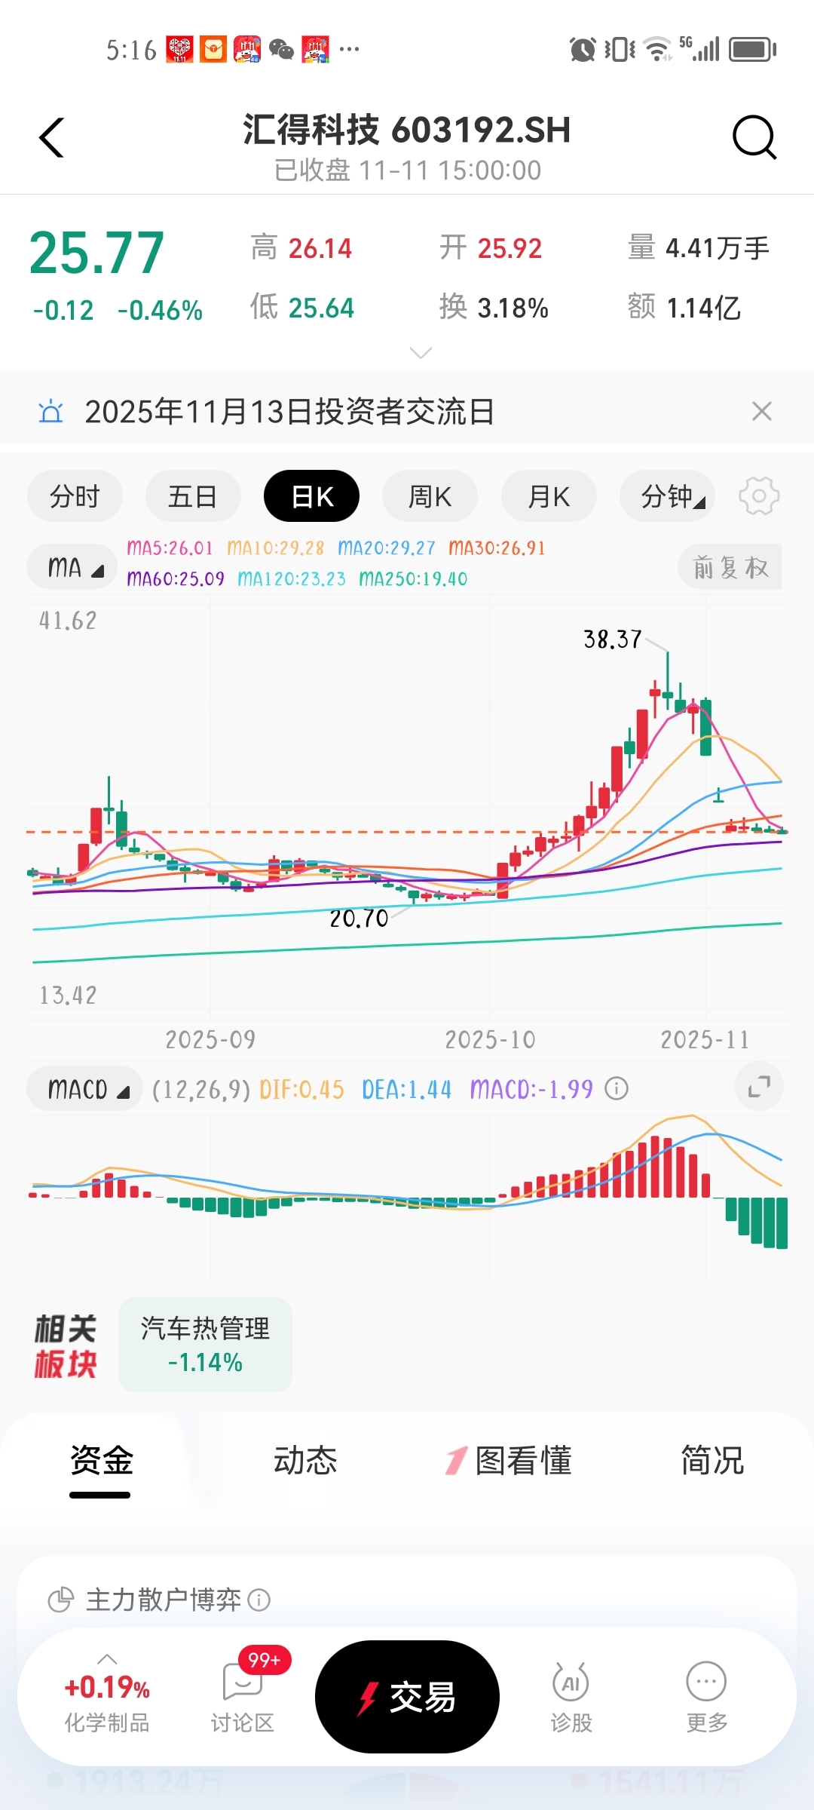This screenshot has height=1810, width=814.
Task: Tap the 额 1.14亿 amount value
Action: (703, 308)
